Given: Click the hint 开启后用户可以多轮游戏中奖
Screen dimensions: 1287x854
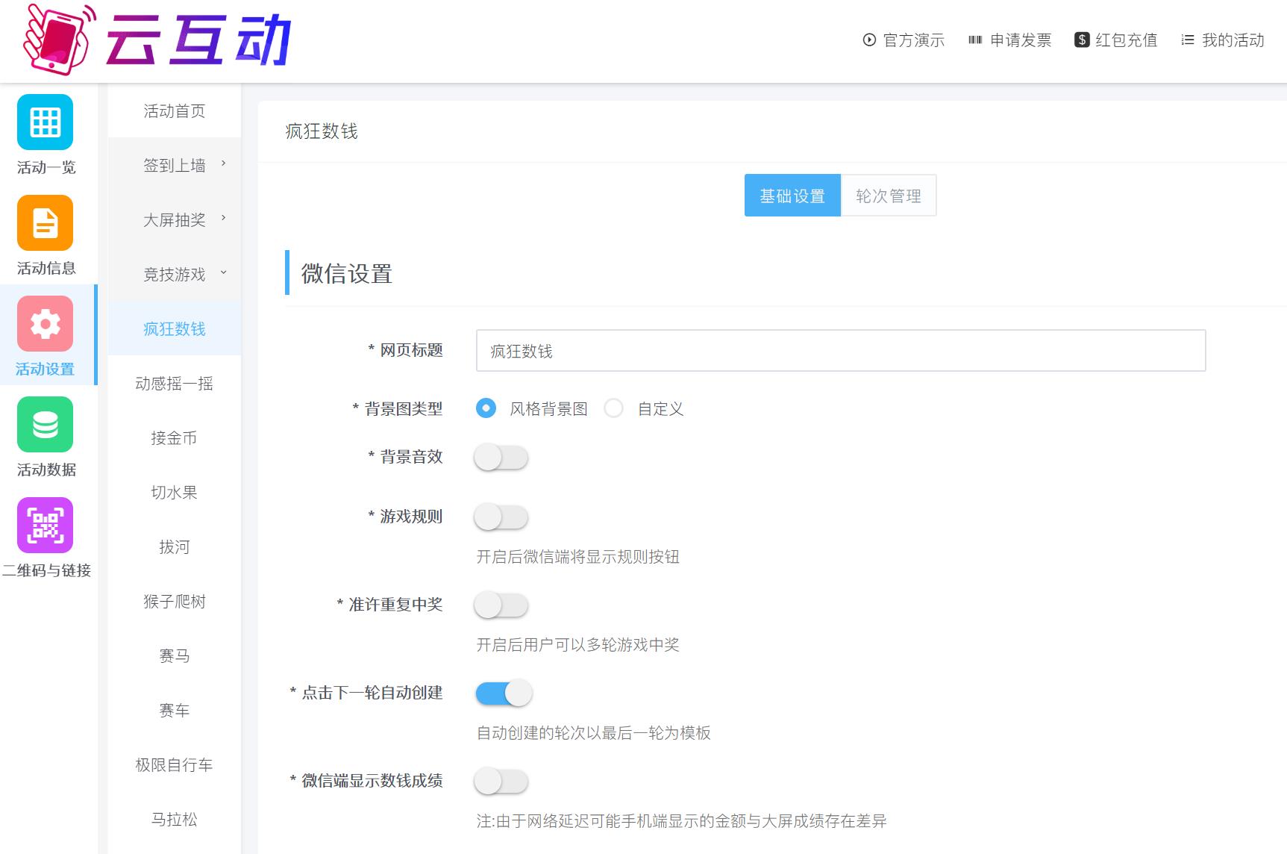Looking at the screenshot, I should tap(578, 645).
